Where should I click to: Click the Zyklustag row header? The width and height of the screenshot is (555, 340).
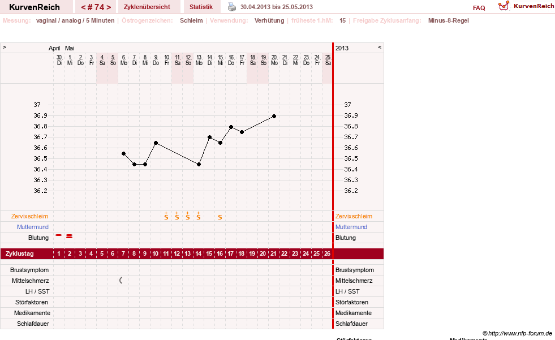point(20,253)
